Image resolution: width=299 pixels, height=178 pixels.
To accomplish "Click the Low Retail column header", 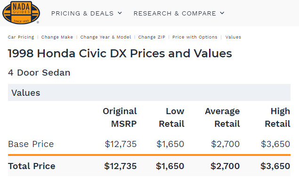I will point(171,117).
